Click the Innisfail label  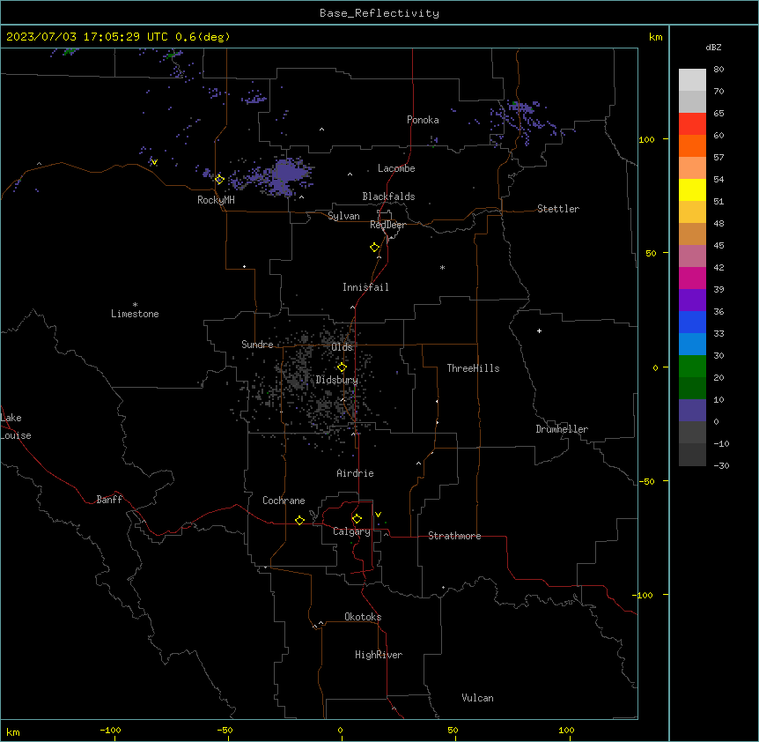tap(365, 287)
